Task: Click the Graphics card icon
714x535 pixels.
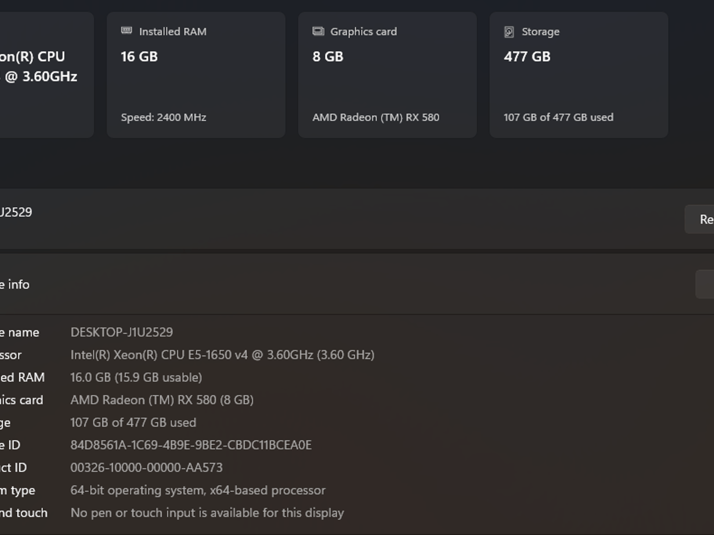Action: point(318,31)
